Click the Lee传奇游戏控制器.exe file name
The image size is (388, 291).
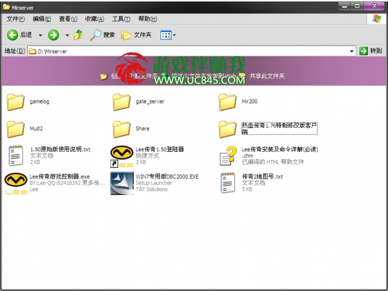[x=59, y=176]
